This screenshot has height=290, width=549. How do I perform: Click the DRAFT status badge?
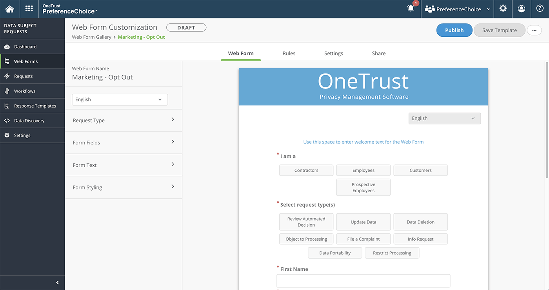(186, 27)
